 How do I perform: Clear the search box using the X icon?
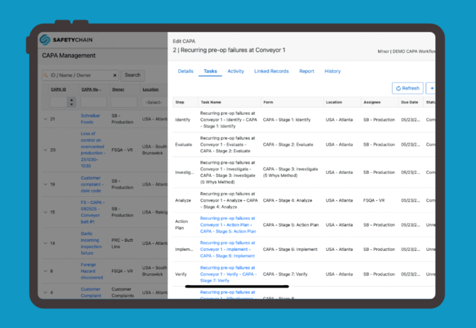click(x=115, y=75)
